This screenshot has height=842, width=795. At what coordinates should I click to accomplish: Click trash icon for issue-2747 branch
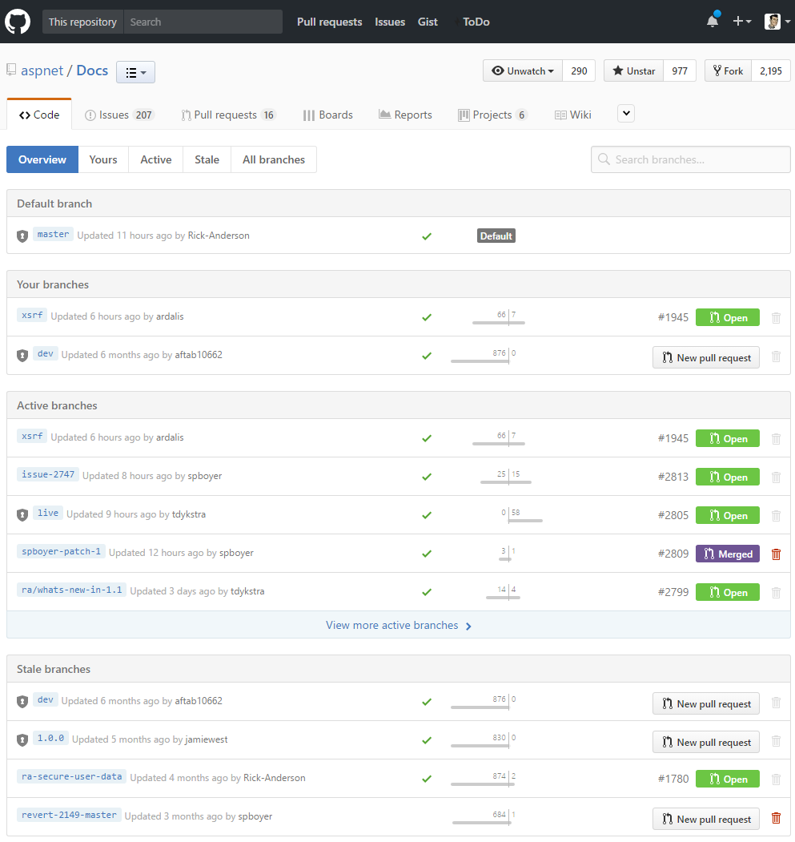pyautogui.click(x=776, y=477)
